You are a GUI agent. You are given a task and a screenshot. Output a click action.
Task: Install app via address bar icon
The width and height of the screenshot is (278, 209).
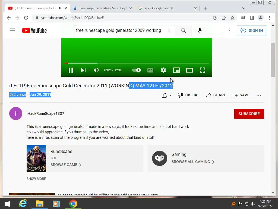click(x=215, y=18)
